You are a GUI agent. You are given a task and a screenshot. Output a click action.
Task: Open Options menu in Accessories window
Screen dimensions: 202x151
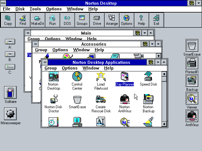(x=60, y=50)
